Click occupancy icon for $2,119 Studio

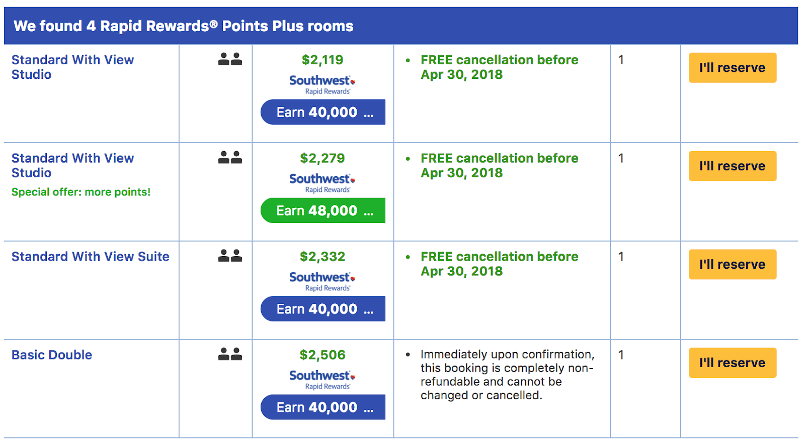[x=230, y=59]
